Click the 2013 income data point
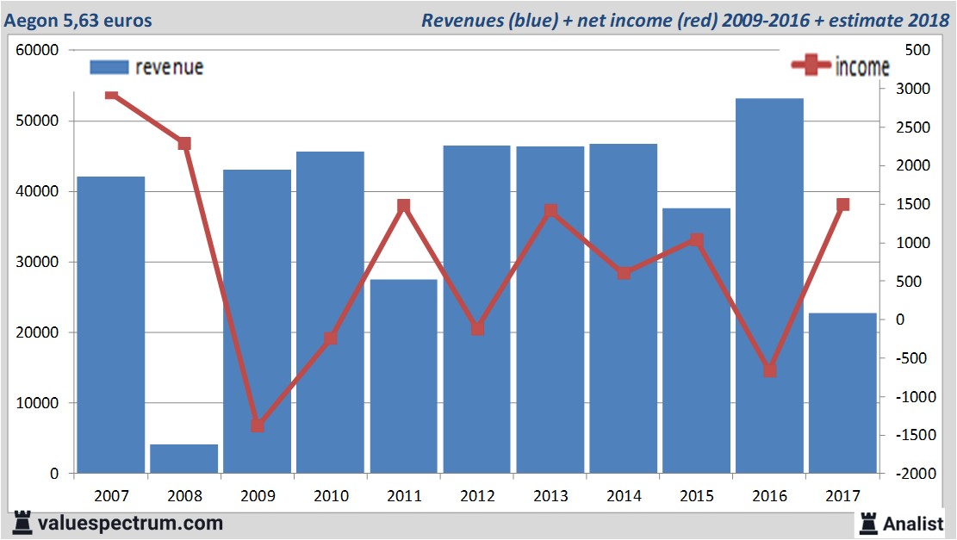 pos(550,211)
